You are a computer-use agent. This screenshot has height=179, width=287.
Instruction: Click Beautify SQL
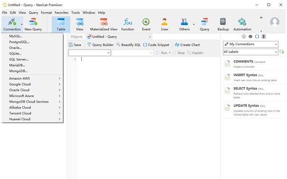coord(128,45)
